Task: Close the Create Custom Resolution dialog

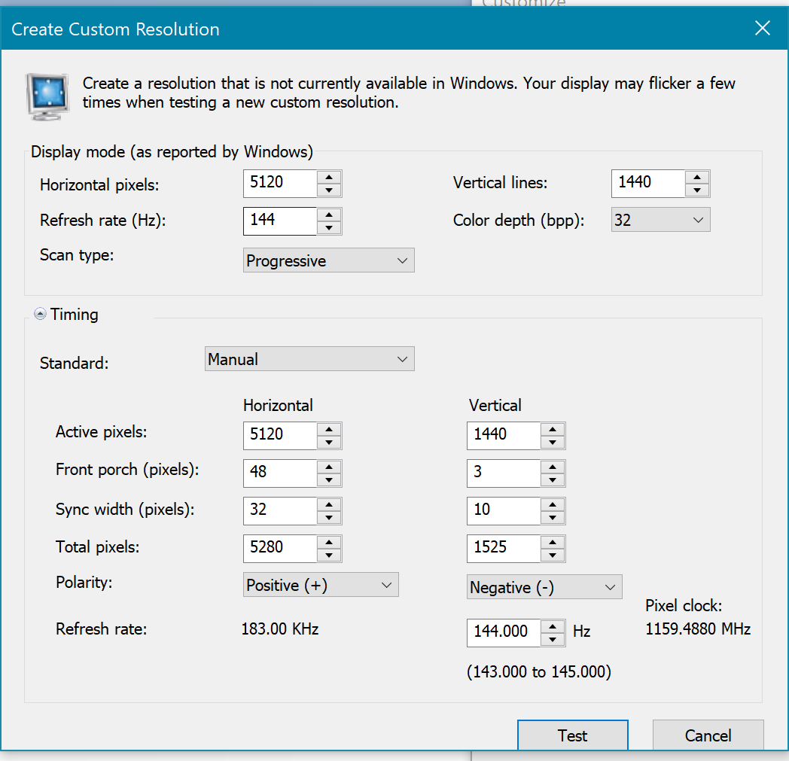Action: click(762, 29)
